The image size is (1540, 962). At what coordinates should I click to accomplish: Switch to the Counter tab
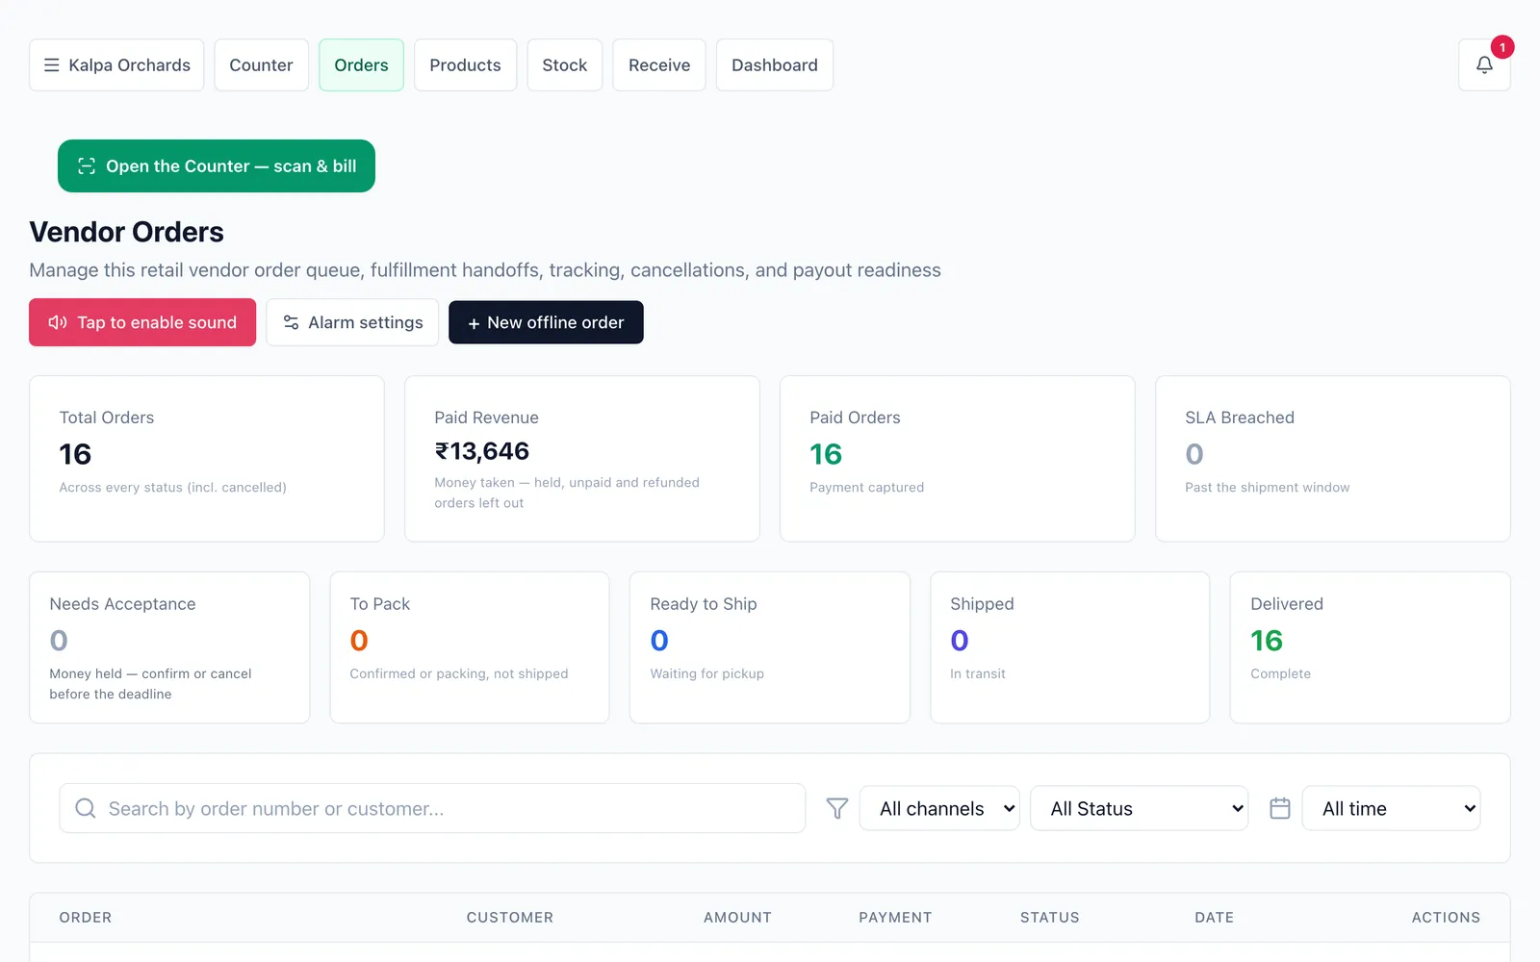point(261,65)
